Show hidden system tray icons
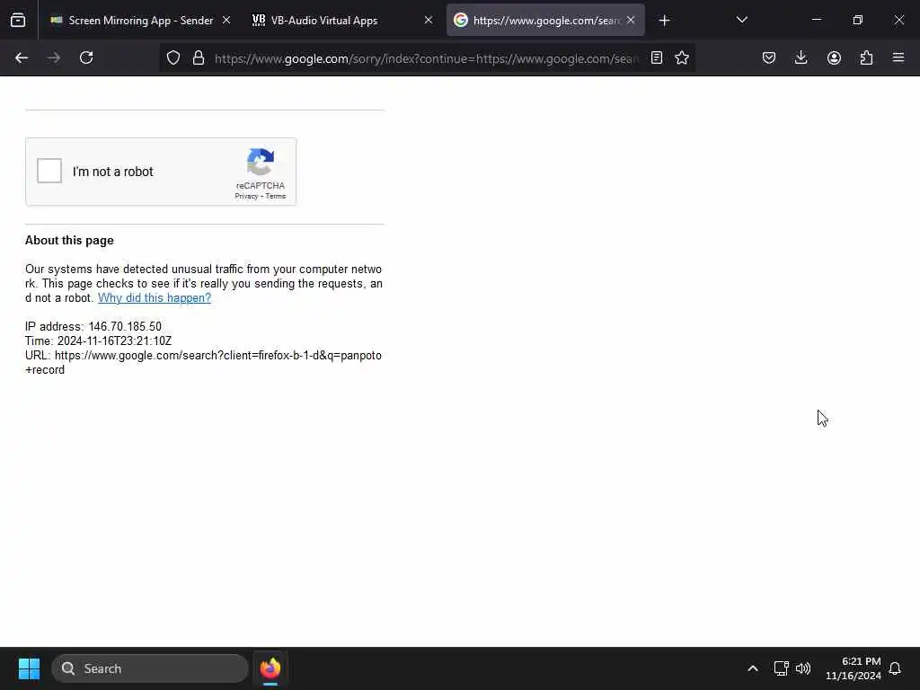This screenshot has width=920, height=690. tap(753, 668)
